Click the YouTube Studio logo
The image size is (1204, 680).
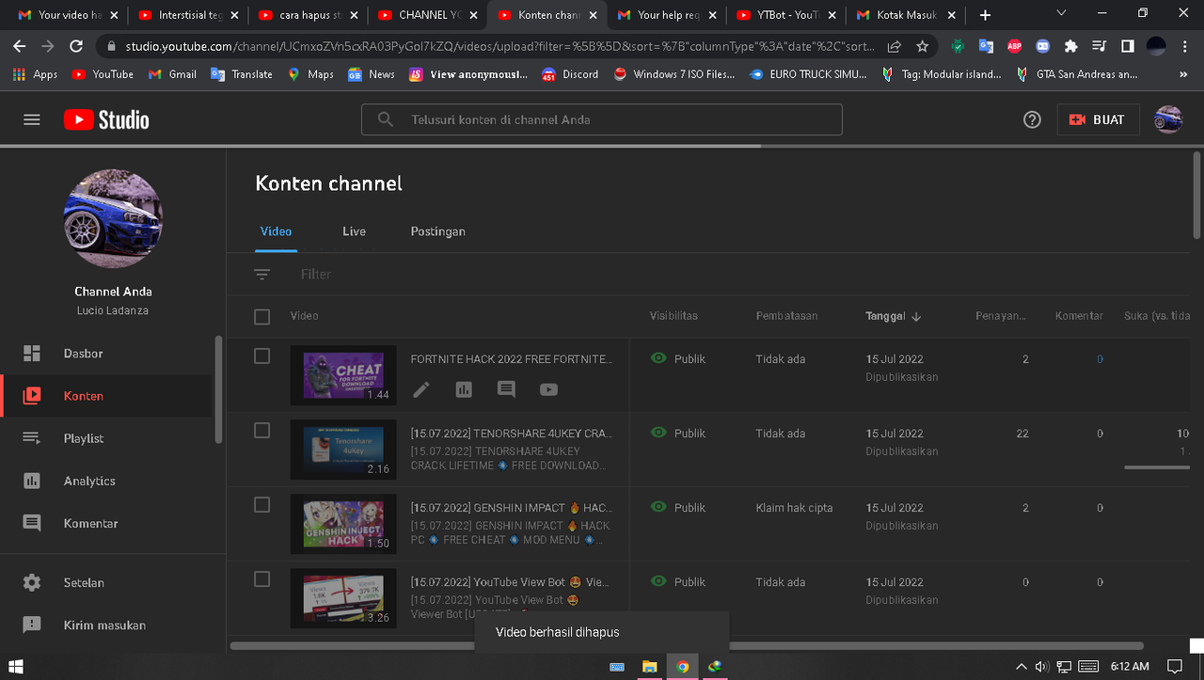click(x=106, y=119)
